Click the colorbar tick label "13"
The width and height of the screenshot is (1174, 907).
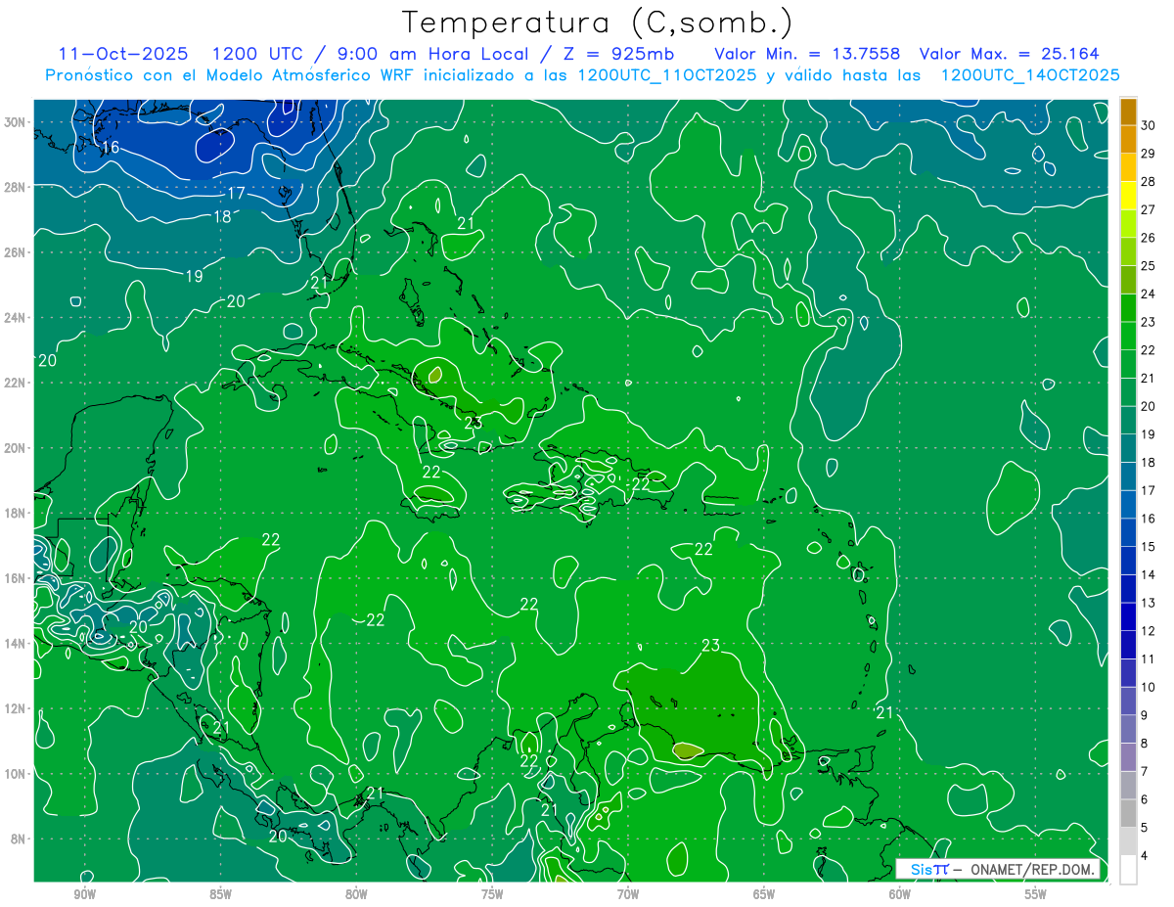1149,603
